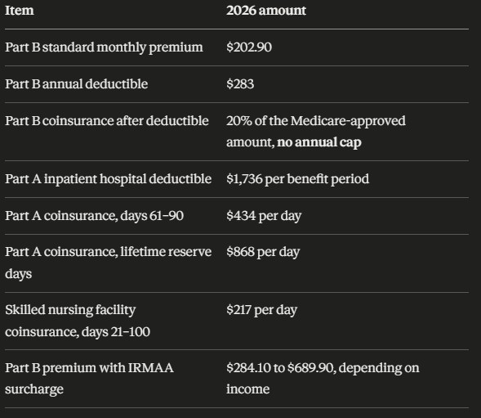Screen dimensions: 481x418
Task: Click the Item column header
Action: pyautogui.click(x=20, y=11)
